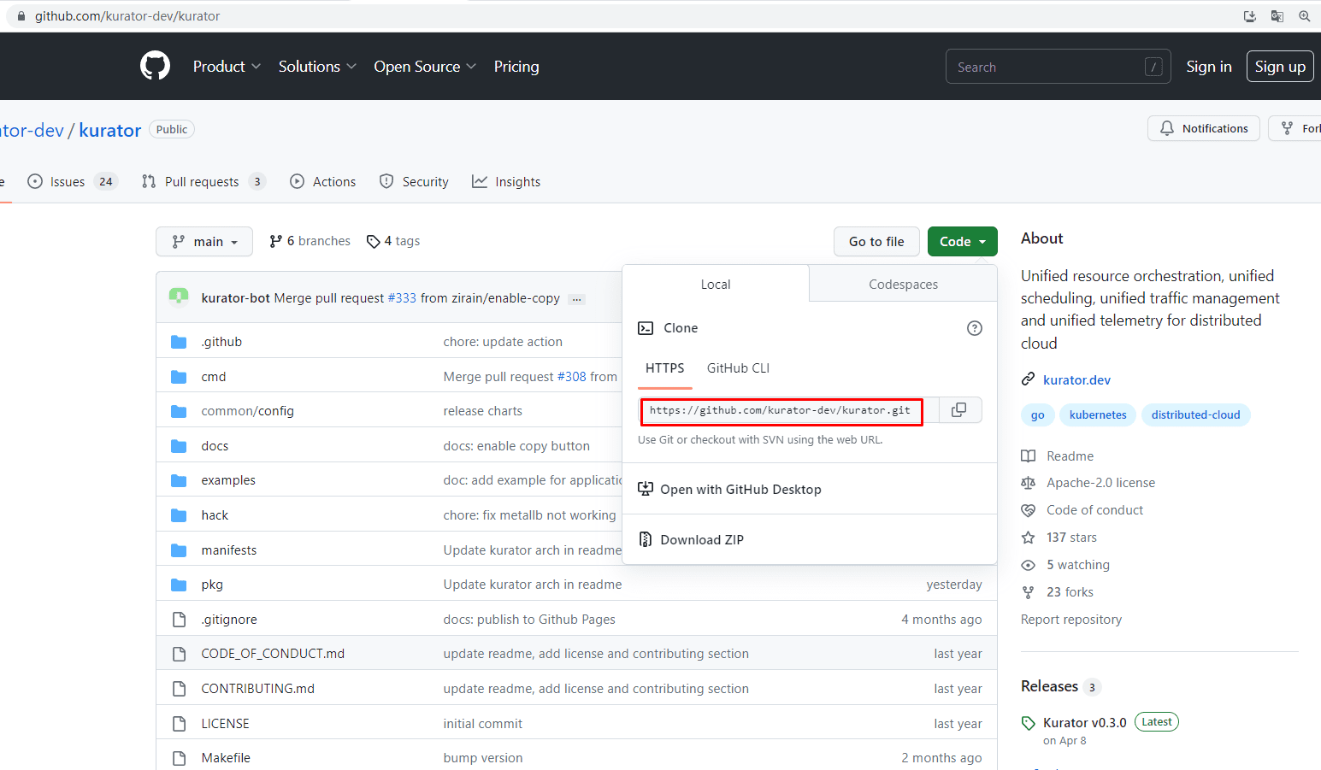Image resolution: width=1321 pixels, height=770 pixels.
Task: Click the tag icon next to Kurator v0.3.0
Action: [x=1029, y=723]
